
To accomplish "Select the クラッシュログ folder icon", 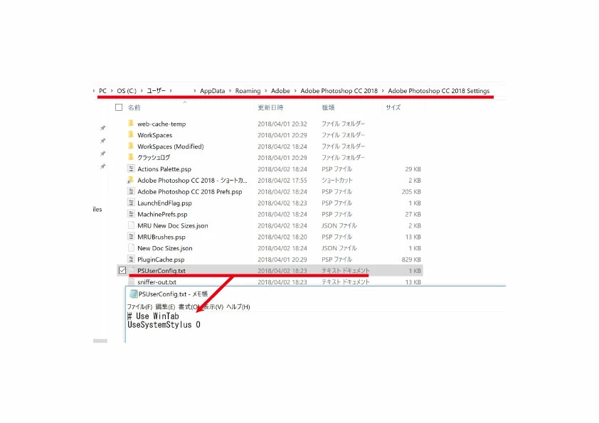I will [131, 157].
